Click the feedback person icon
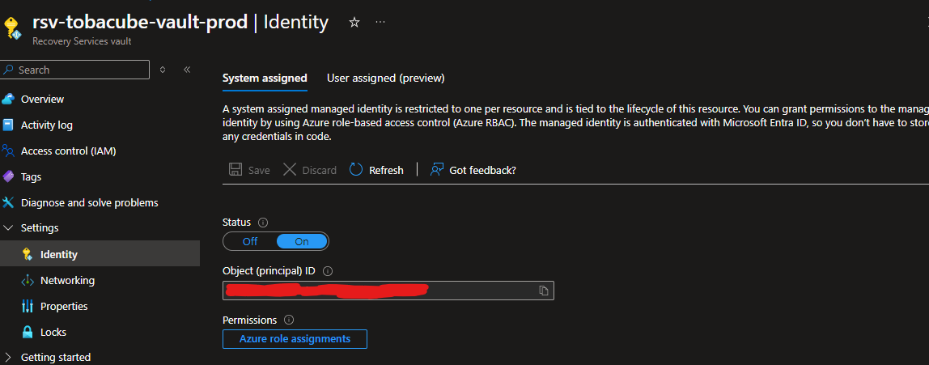The width and height of the screenshot is (929, 365). point(437,169)
